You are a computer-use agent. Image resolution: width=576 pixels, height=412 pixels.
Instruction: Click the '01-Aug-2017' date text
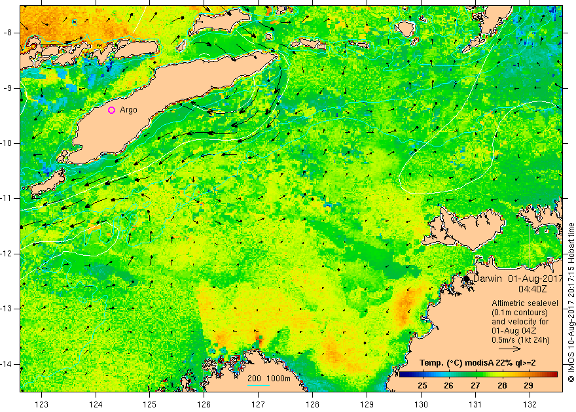[535, 279]
